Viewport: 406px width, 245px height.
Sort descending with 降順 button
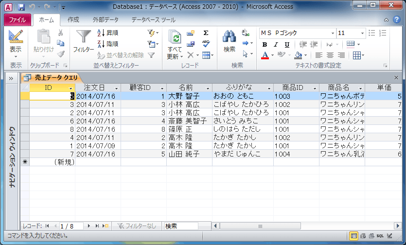click(108, 44)
